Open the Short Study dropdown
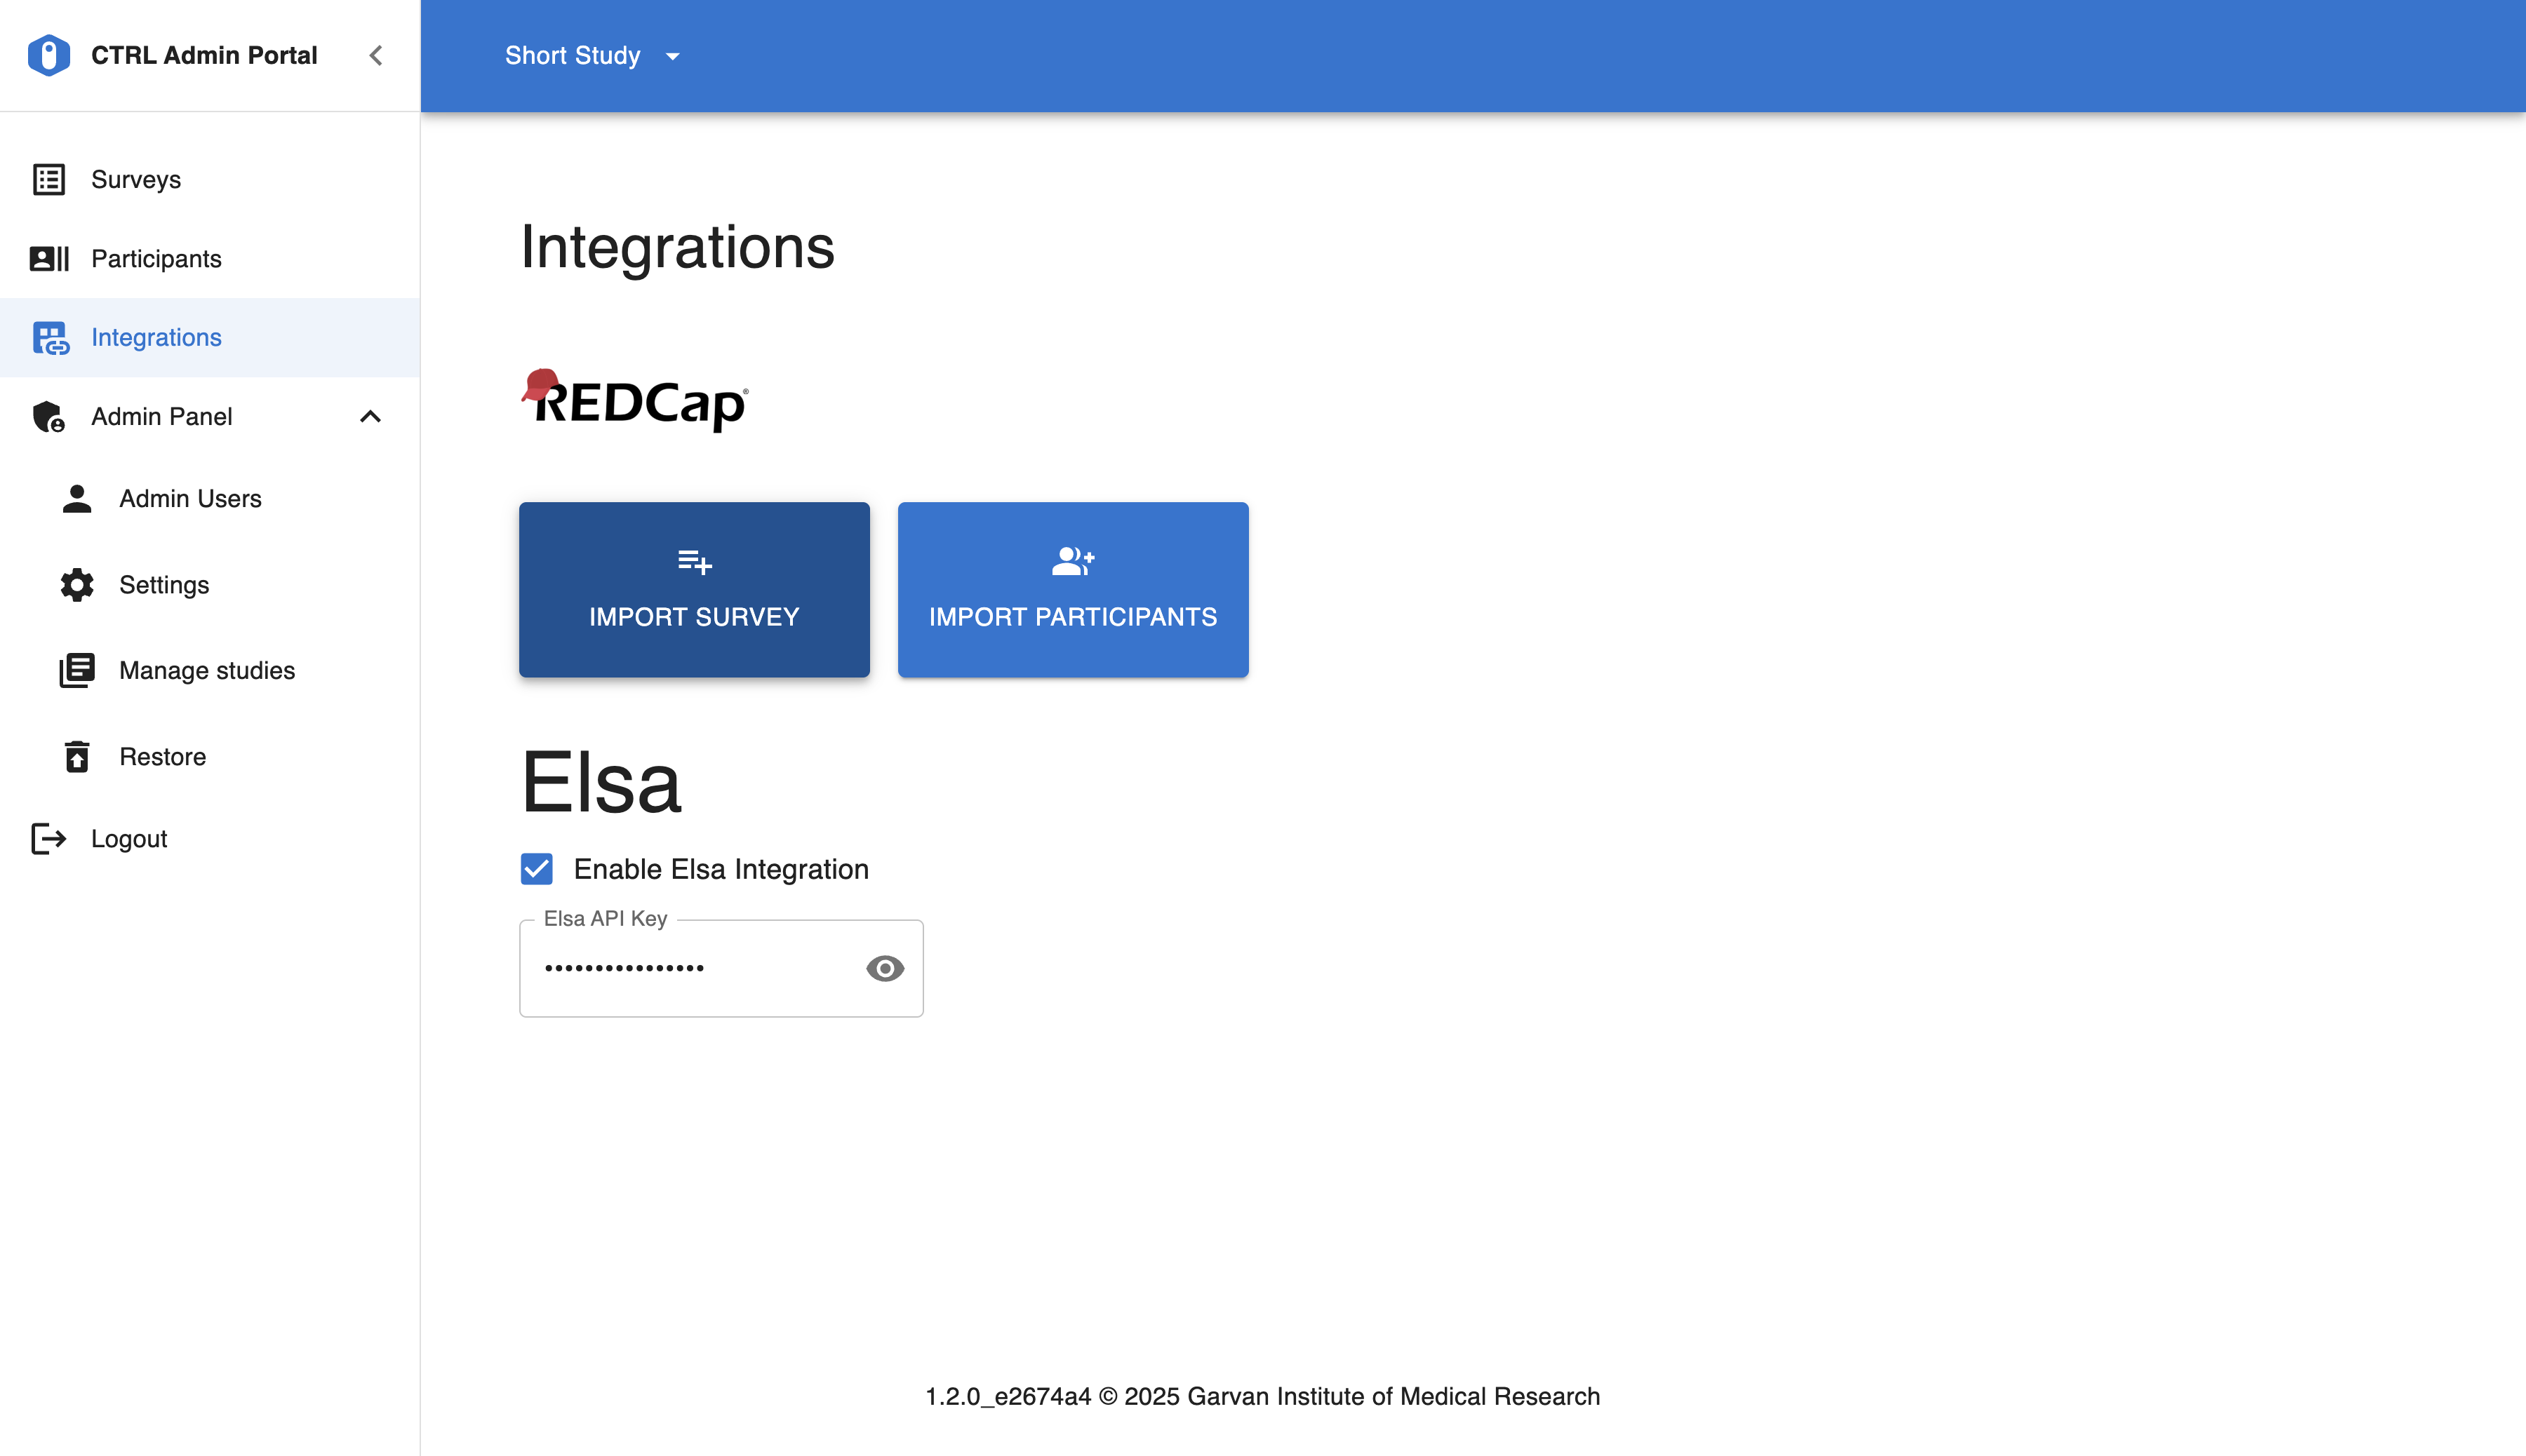This screenshot has height=1456, width=2526. tap(592, 55)
